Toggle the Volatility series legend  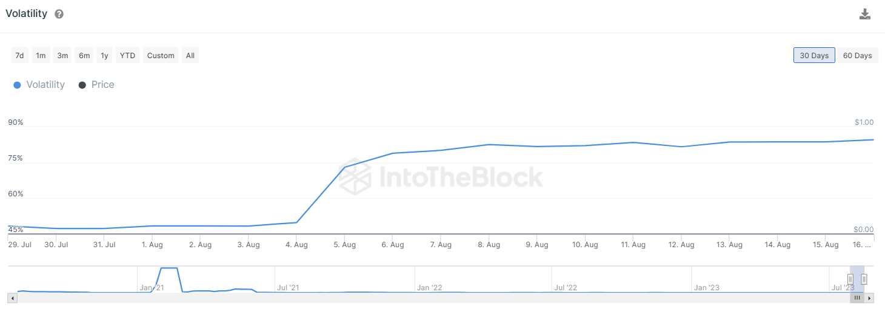pos(39,85)
